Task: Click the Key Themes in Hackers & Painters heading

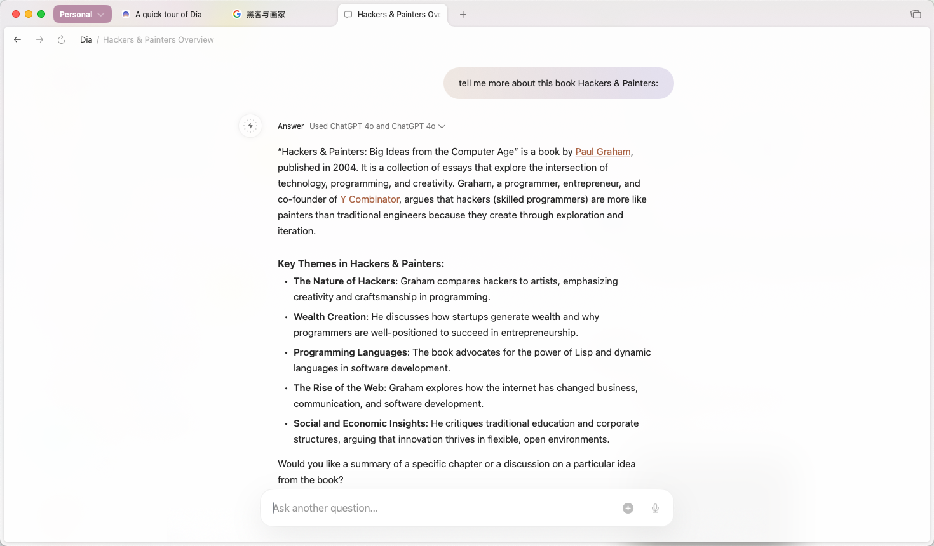Action: [361, 264]
